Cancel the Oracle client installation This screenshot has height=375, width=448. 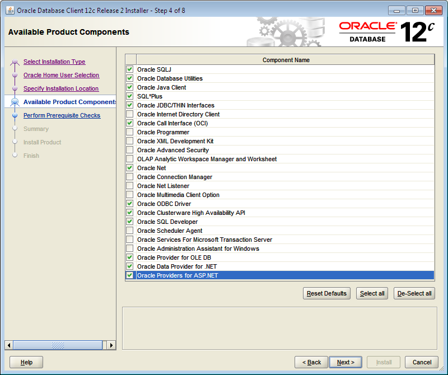[423, 362]
